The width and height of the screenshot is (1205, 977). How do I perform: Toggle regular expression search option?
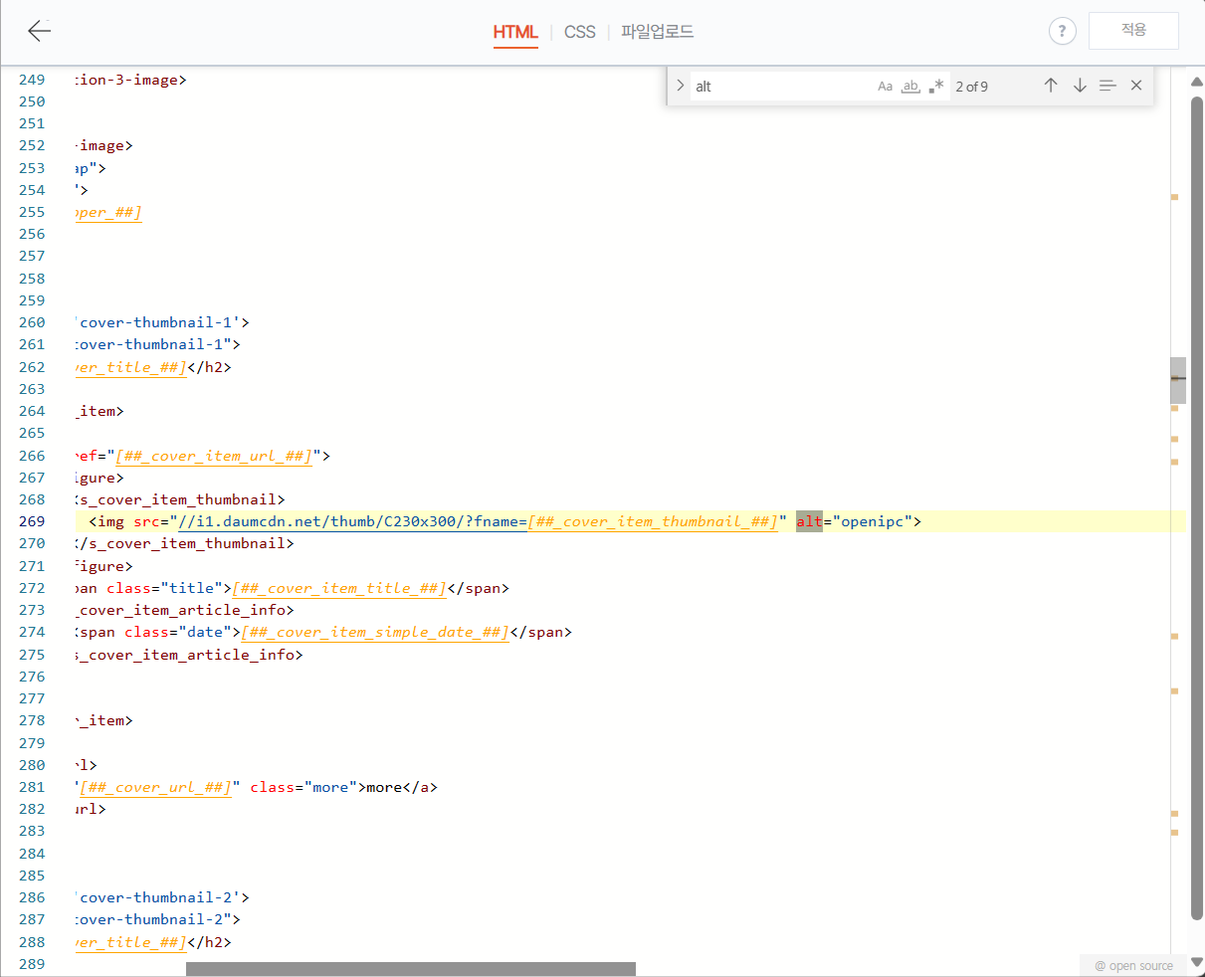[x=935, y=87]
